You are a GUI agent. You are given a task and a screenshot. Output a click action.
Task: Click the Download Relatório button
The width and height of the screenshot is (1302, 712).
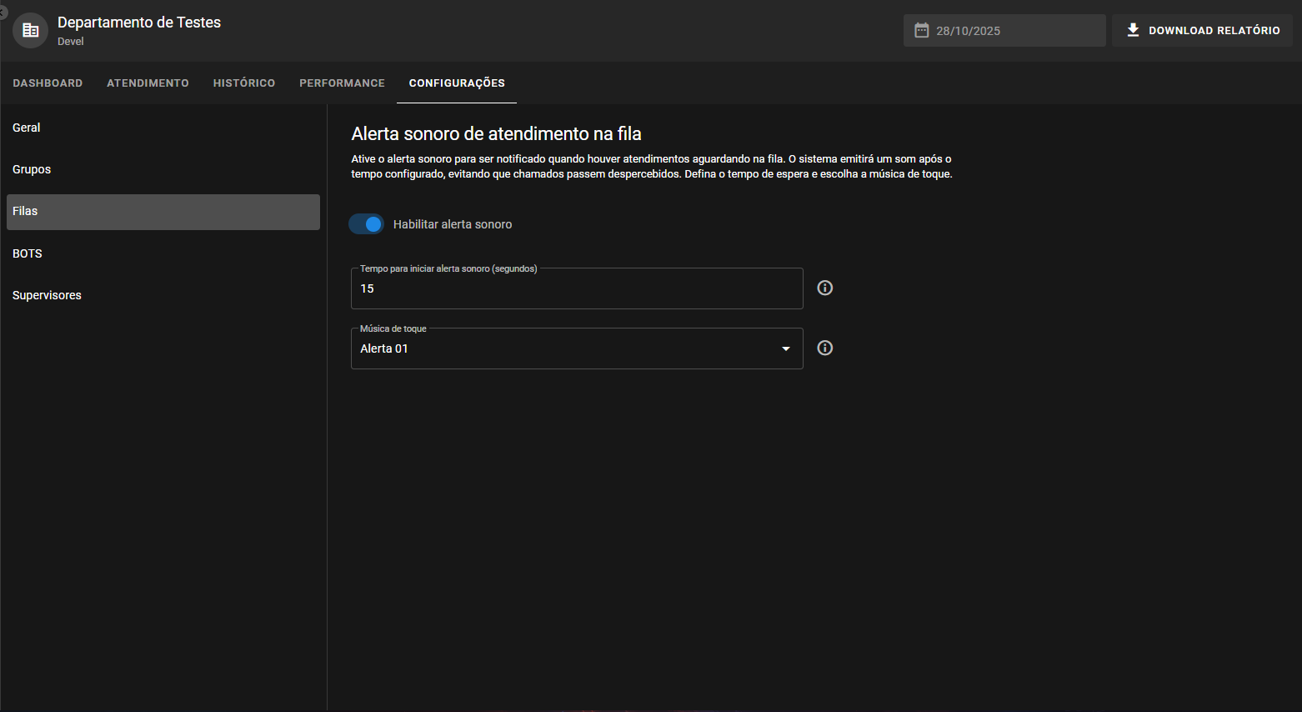tap(1201, 30)
